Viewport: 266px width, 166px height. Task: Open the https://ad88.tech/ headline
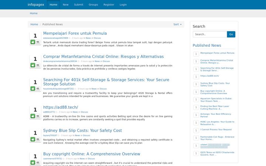(x=61, y=107)
